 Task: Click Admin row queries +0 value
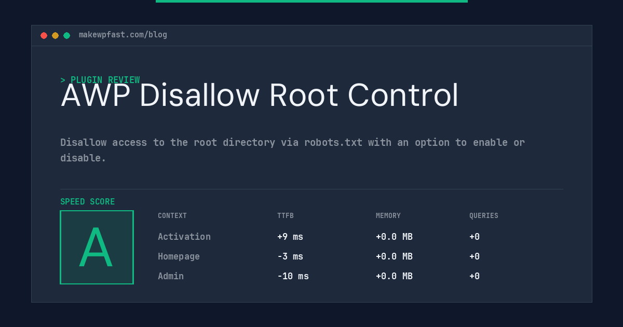pos(475,276)
